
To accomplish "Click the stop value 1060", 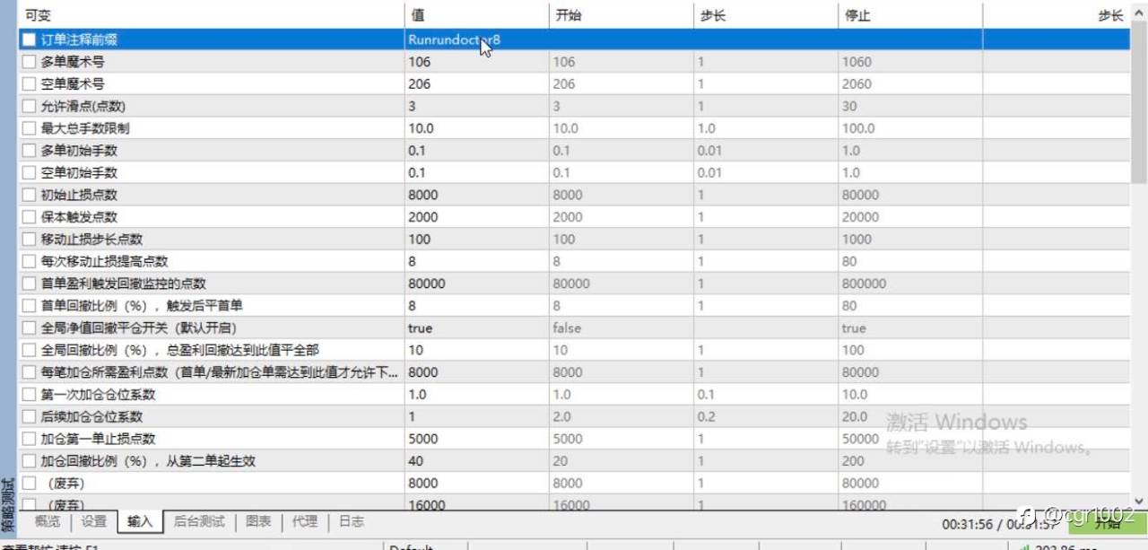I will click(x=857, y=62).
